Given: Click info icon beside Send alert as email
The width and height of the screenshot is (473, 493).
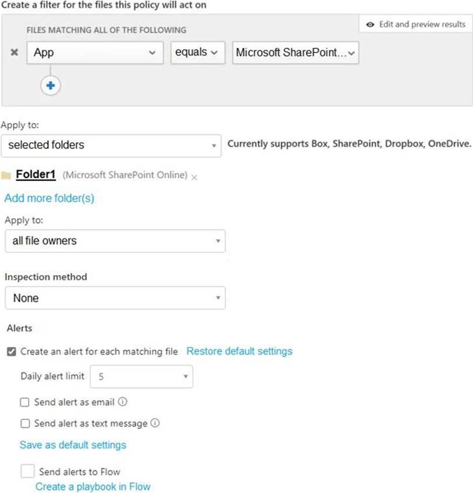Looking at the screenshot, I should (123, 402).
